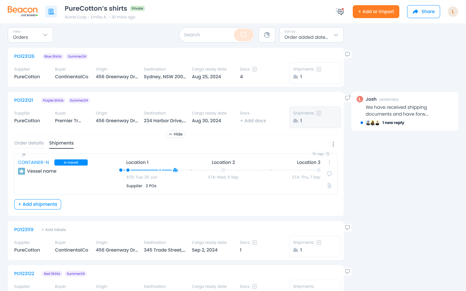Click the Add shipments button
The width and height of the screenshot is (466, 291).
point(38,204)
